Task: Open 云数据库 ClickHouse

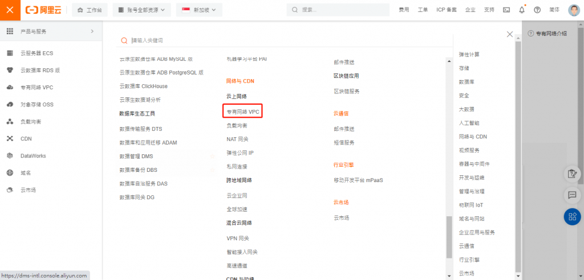Action: click(143, 87)
